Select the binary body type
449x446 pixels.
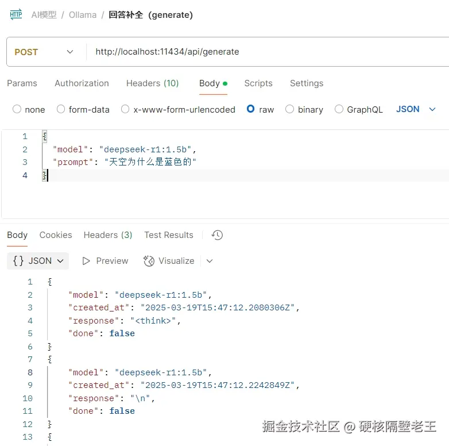point(289,109)
